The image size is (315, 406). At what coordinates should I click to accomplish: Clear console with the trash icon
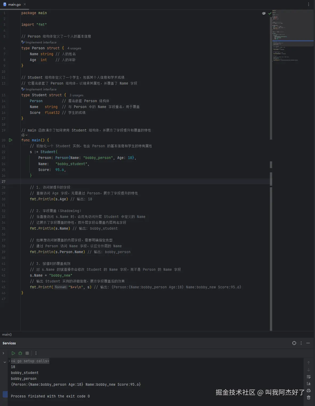[x=309, y=397]
